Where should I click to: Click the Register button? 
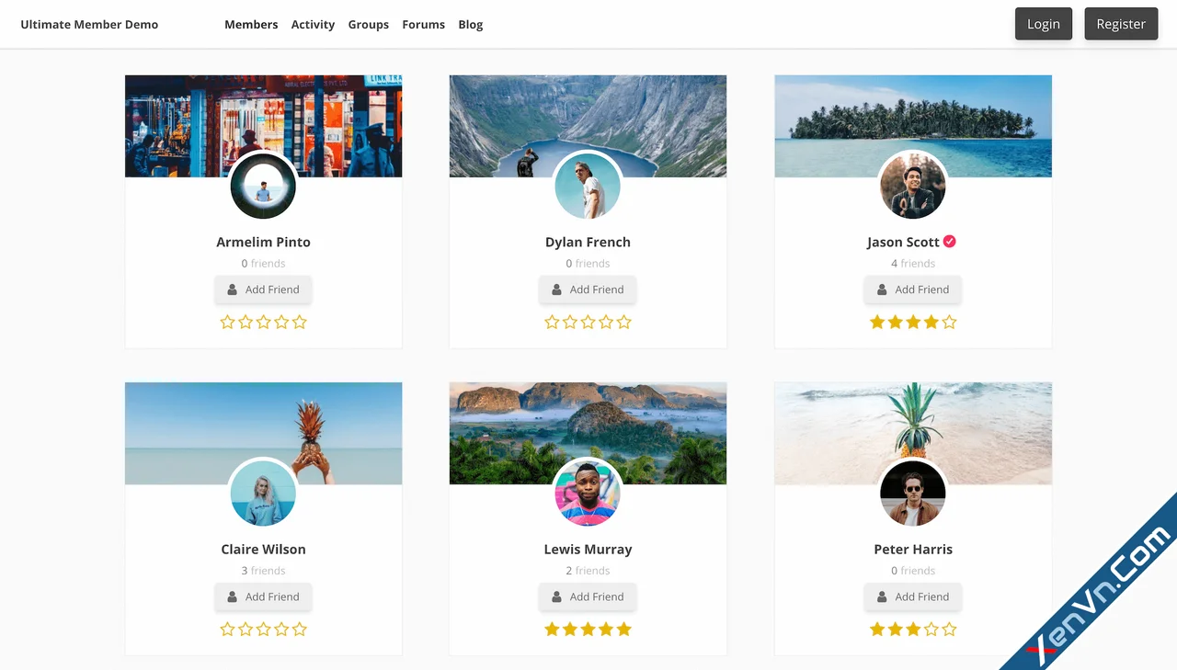(1121, 24)
